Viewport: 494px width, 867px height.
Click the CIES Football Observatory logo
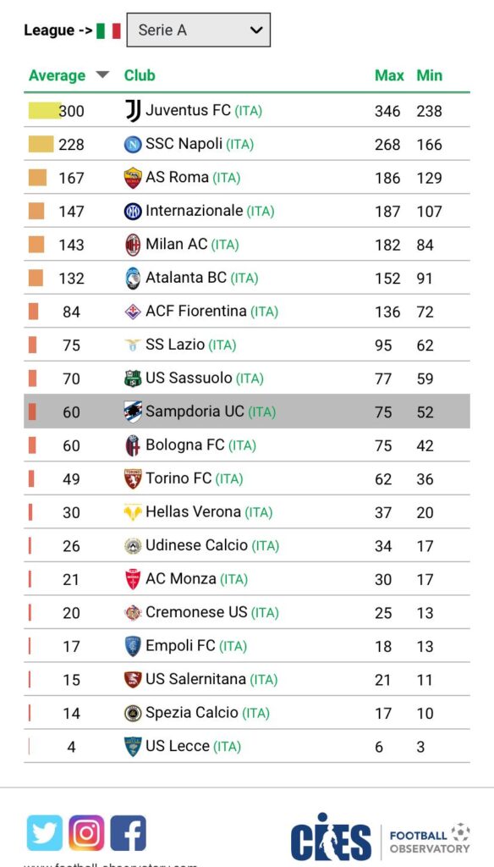coord(381,837)
